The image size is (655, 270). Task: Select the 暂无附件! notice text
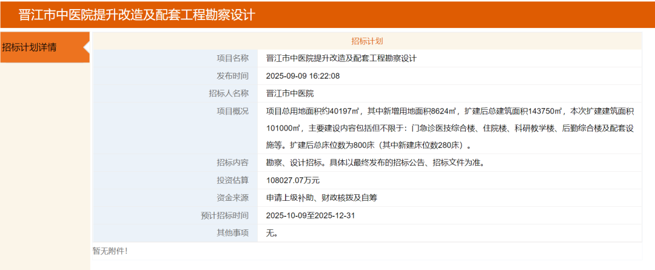110,251
